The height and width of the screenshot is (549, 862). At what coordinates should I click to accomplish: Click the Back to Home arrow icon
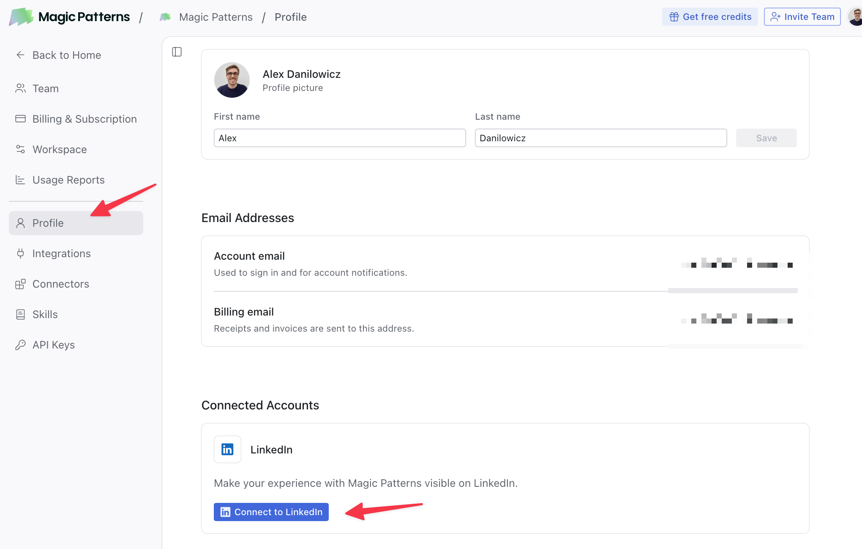tap(20, 55)
